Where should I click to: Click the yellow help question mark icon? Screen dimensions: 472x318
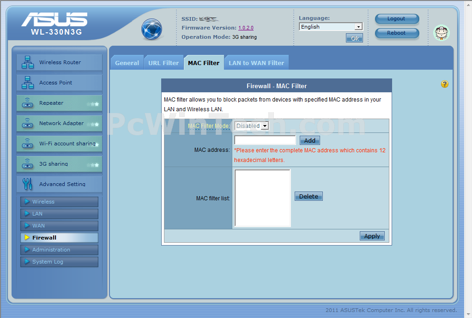coord(445,84)
